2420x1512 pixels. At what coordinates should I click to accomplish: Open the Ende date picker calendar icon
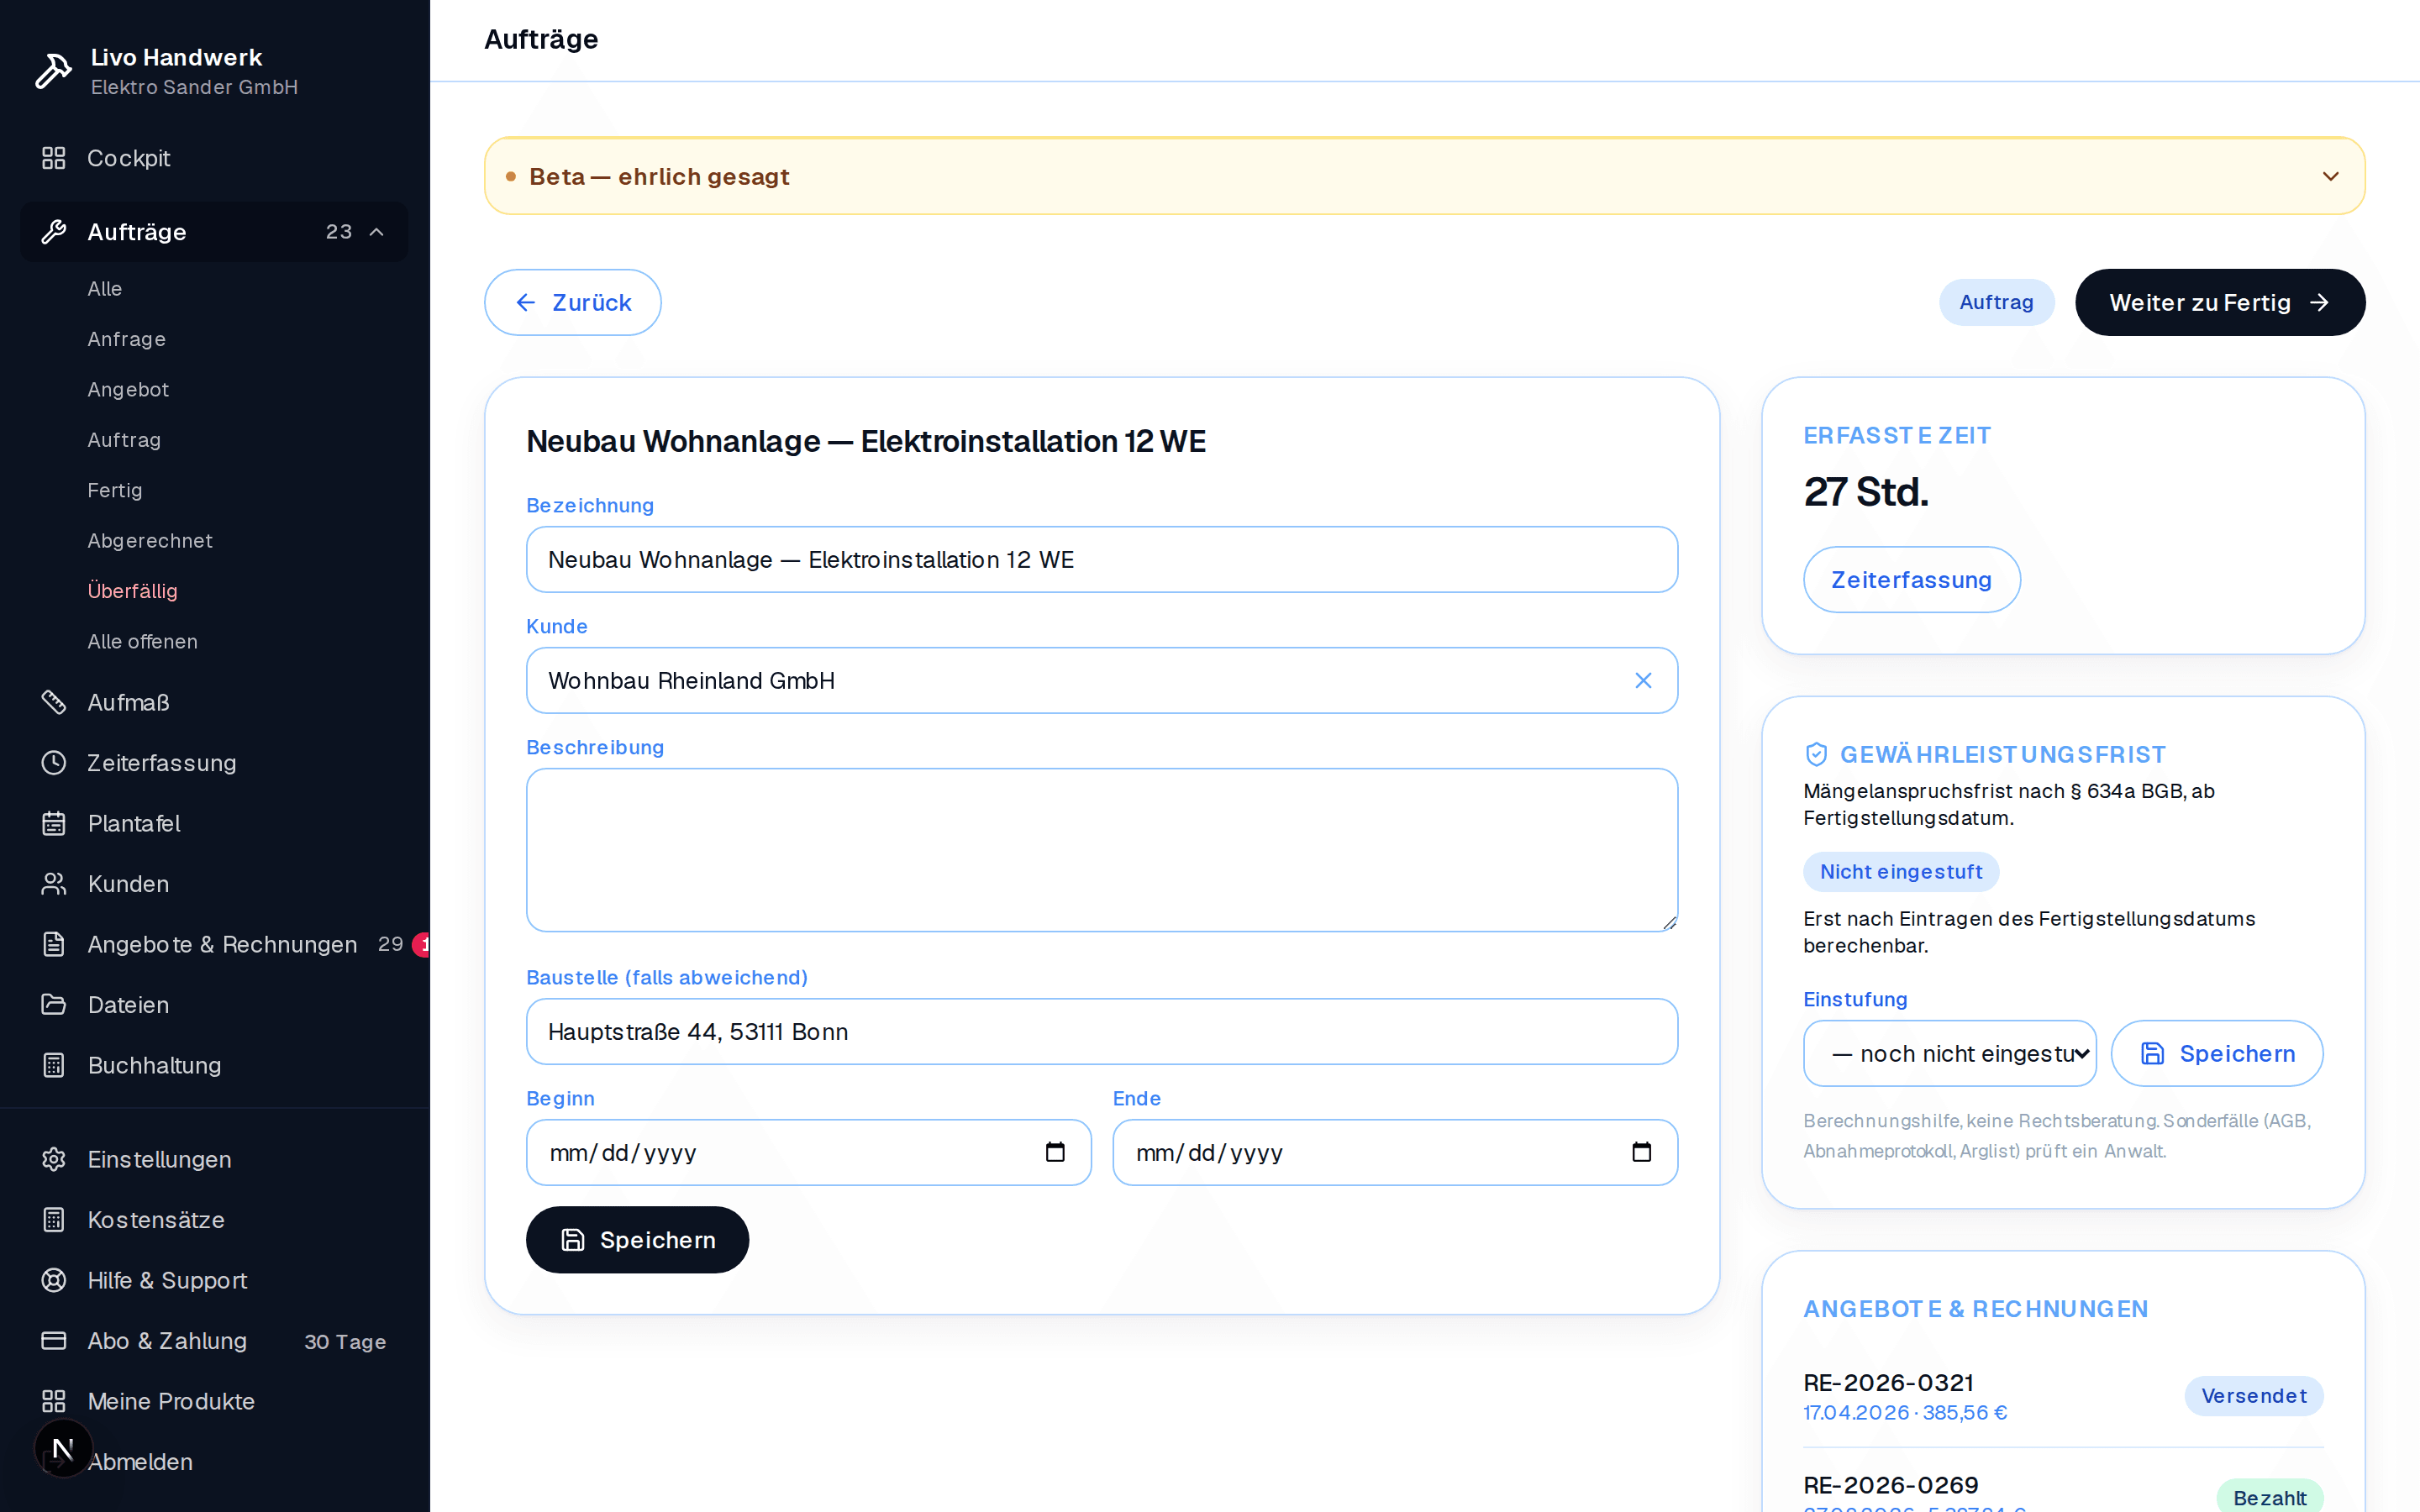(x=1641, y=1152)
